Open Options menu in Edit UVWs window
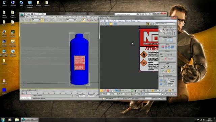The width and height of the screenshot is (216, 122). click(127, 21)
